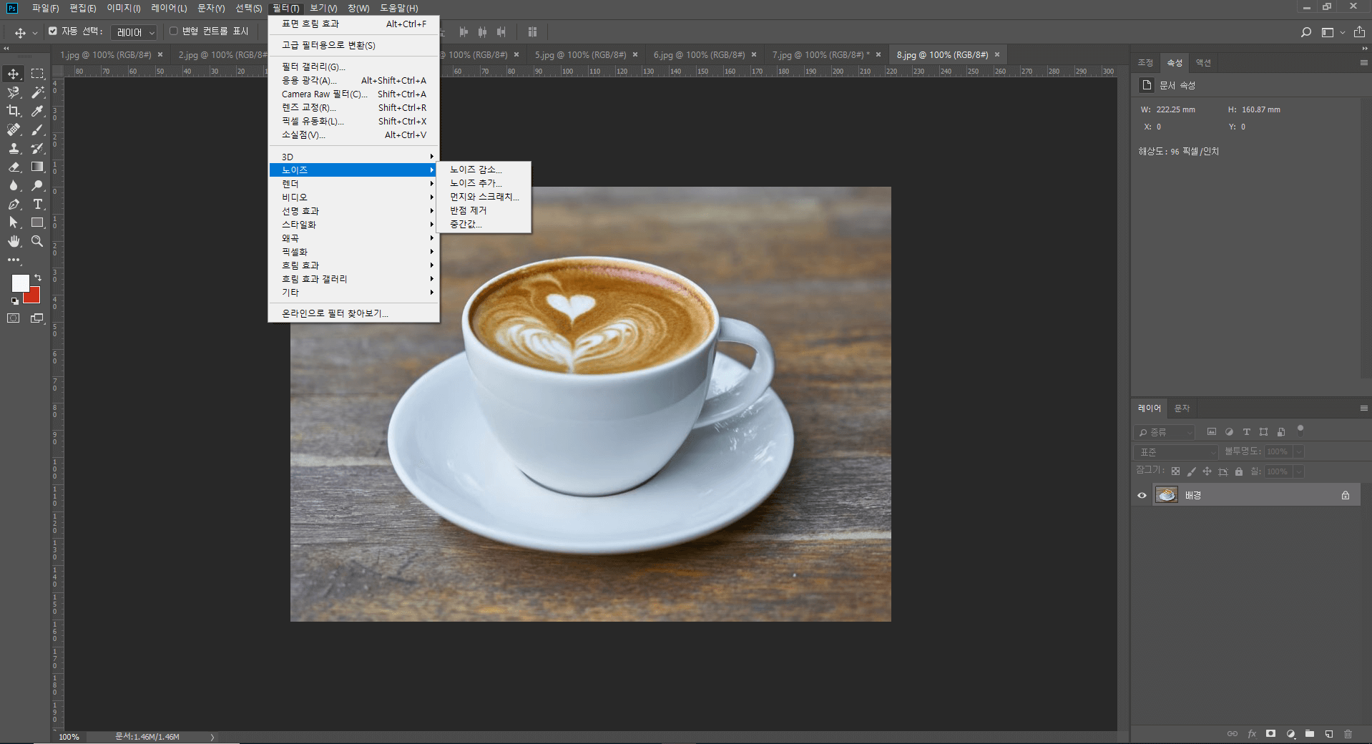The height and width of the screenshot is (744, 1372).
Task: Toggle adjustment layer filter icon
Action: [x=1229, y=432]
